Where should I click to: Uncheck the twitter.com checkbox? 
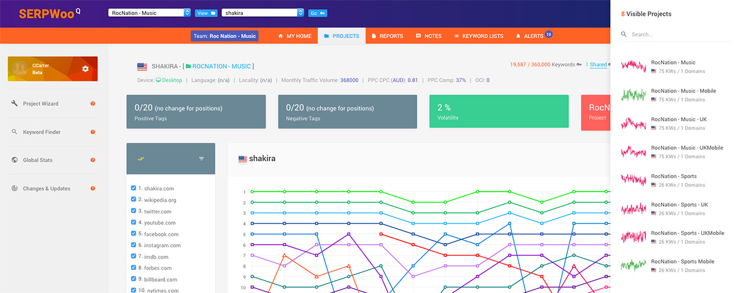point(133,211)
